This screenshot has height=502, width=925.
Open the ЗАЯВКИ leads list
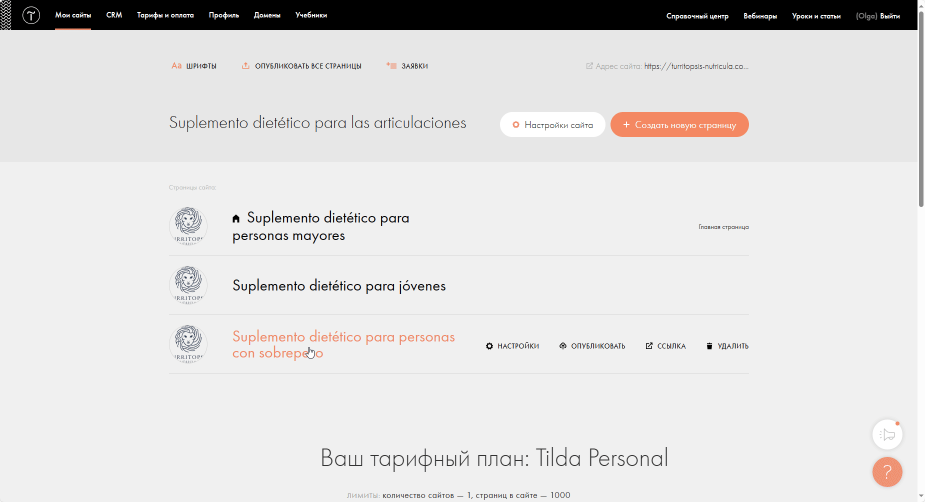point(407,66)
